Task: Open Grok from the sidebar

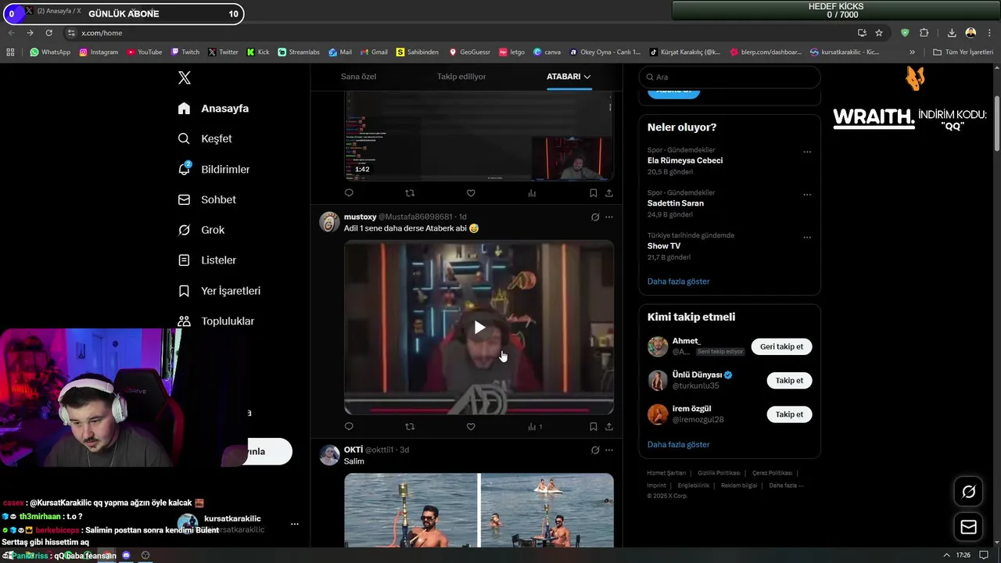Action: coord(201,230)
